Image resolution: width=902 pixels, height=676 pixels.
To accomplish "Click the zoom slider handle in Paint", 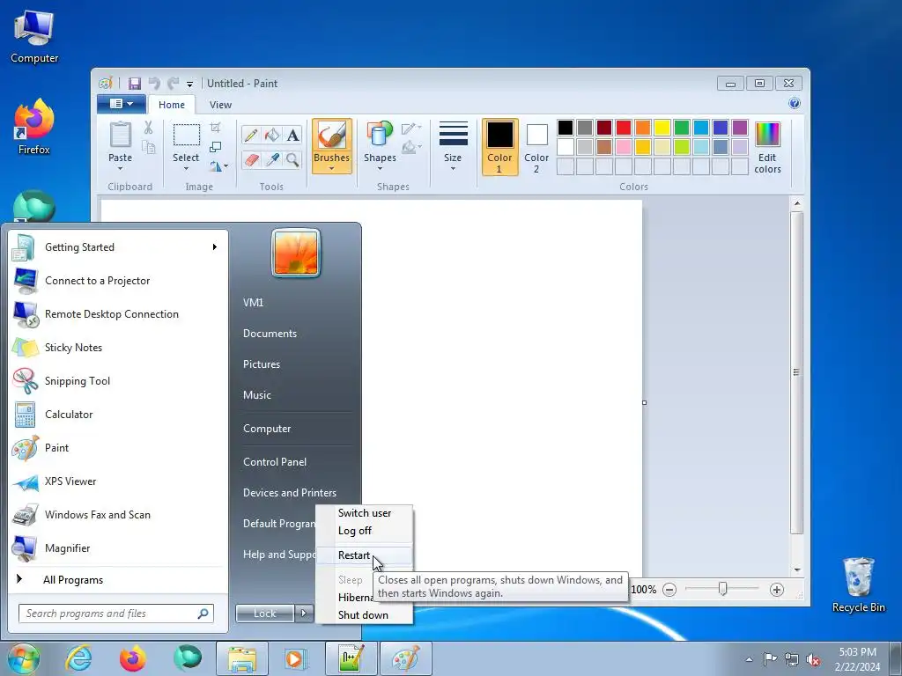I will tap(722, 589).
